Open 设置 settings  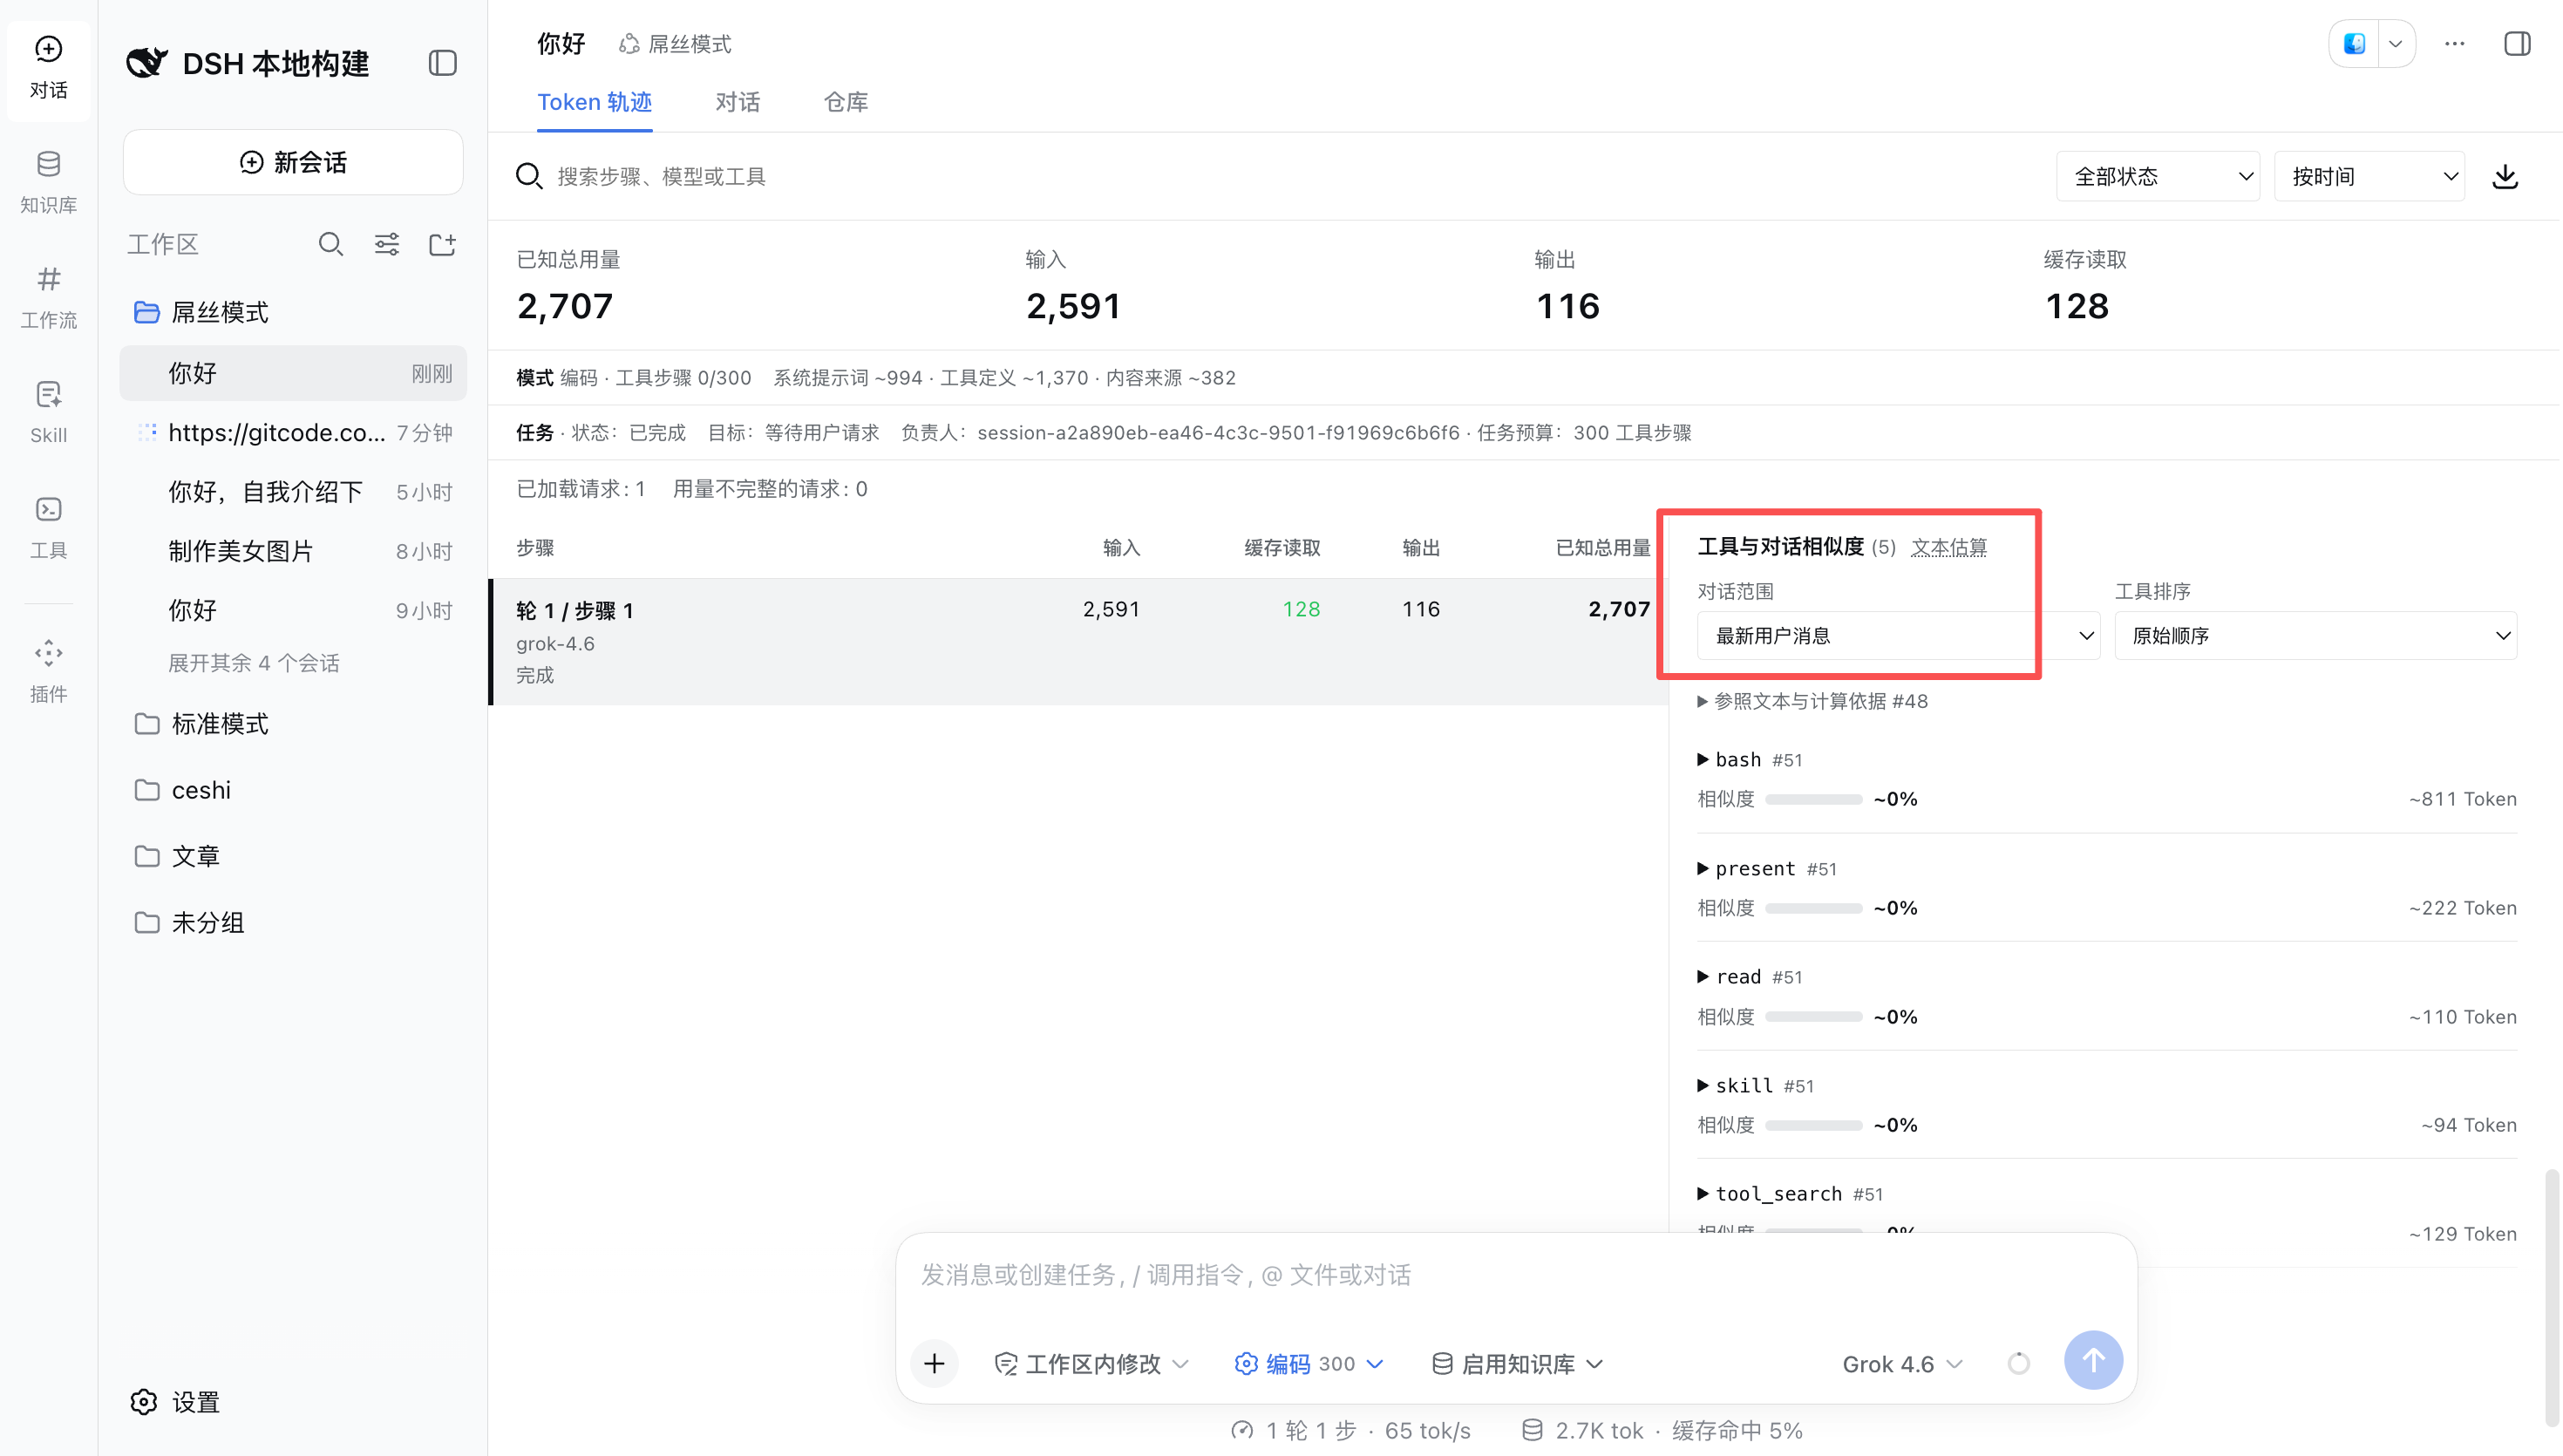(x=176, y=1402)
